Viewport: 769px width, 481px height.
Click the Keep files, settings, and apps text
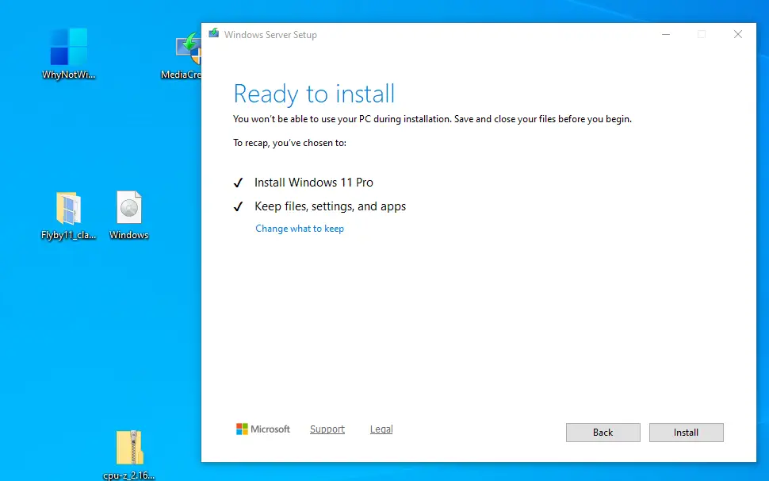(330, 206)
